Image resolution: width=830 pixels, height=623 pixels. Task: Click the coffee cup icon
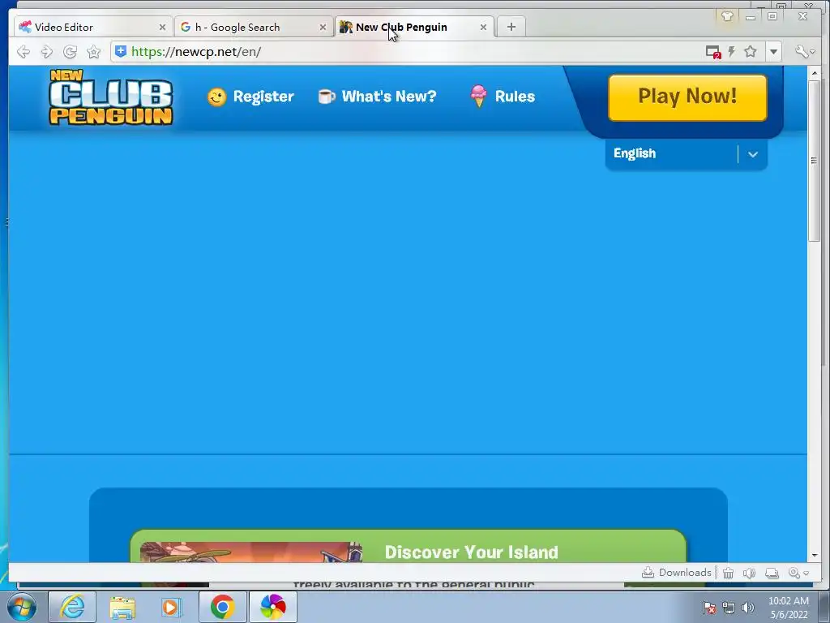(326, 97)
